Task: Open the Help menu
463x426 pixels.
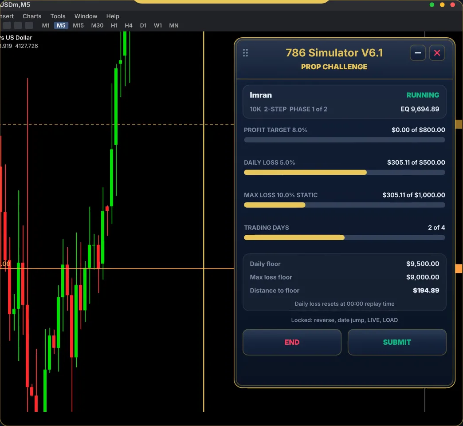Action: pyautogui.click(x=113, y=16)
